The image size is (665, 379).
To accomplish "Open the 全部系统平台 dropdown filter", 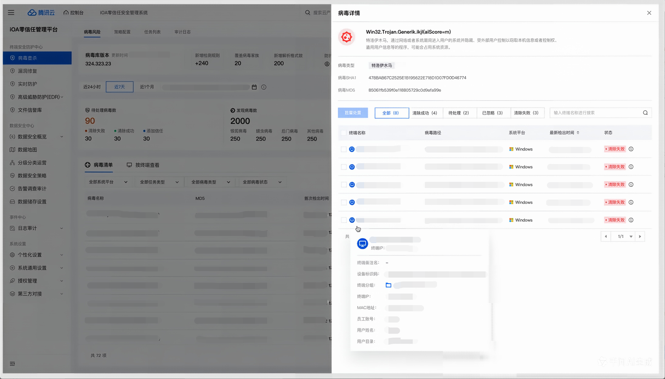I will (108, 182).
